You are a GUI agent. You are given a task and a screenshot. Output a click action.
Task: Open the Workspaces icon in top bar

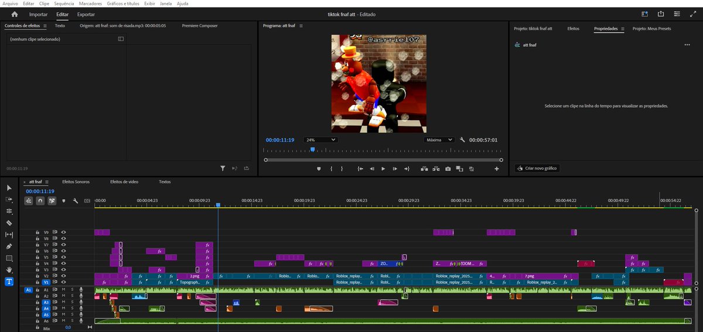[x=644, y=14]
